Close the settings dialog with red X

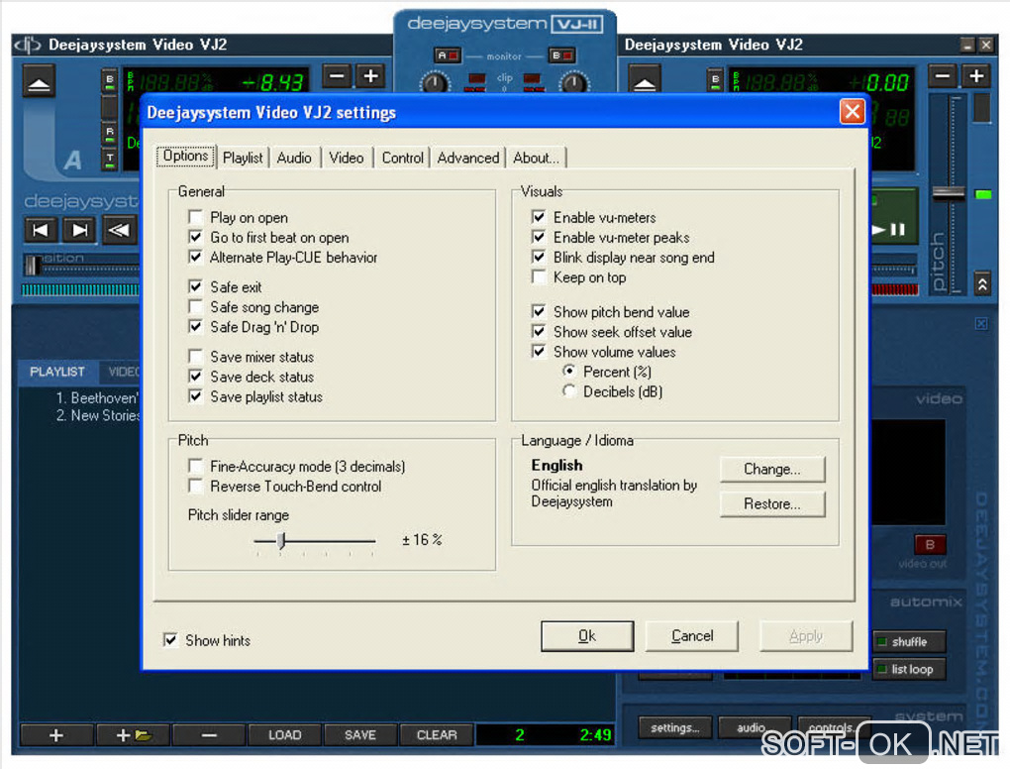pyautogui.click(x=852, y=112)
